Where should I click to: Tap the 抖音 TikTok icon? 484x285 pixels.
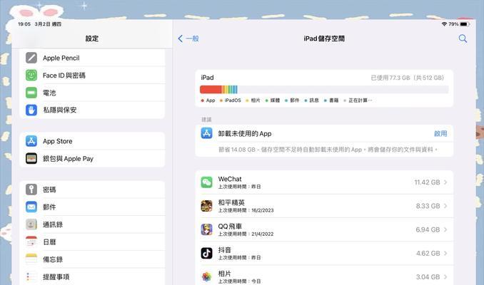pyautogui.click(x=206, y=253)
